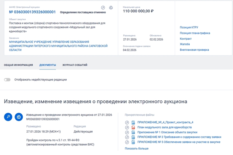233x155 pixels.
Task: Open "Позиция плана-графика" link
Action: click(x=195, y=33)
